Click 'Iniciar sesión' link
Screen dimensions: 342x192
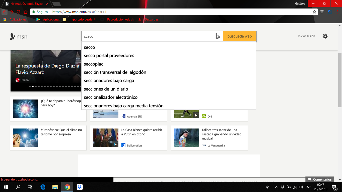(x=306, y=36)
